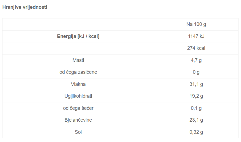The width and height of the screenshot is (241, 142).
Task: Select the Masti row label
Action: (78, 60)
